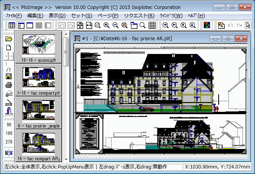The width and height of the screenshot is (255, 174).
Task: Click the edit redo arrow icon
Action: pos(239,25)
